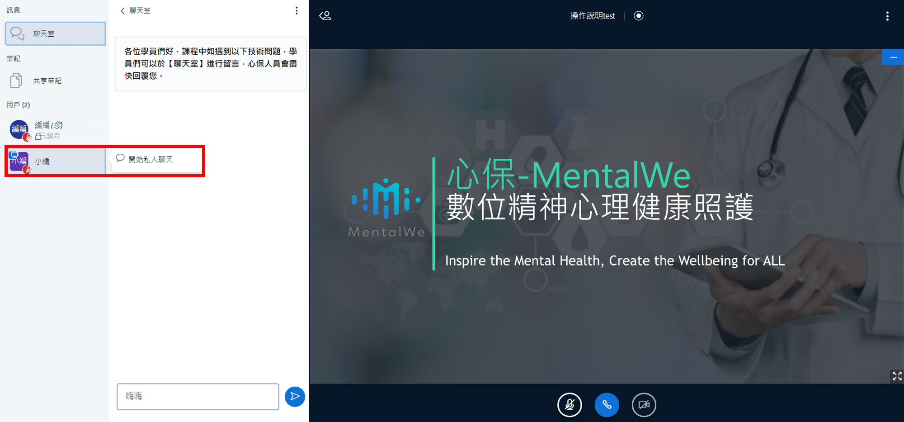Screen dimensions: 904x422
Task: Click the meeting title 操作說明test
Action: [x=592, y=16]
